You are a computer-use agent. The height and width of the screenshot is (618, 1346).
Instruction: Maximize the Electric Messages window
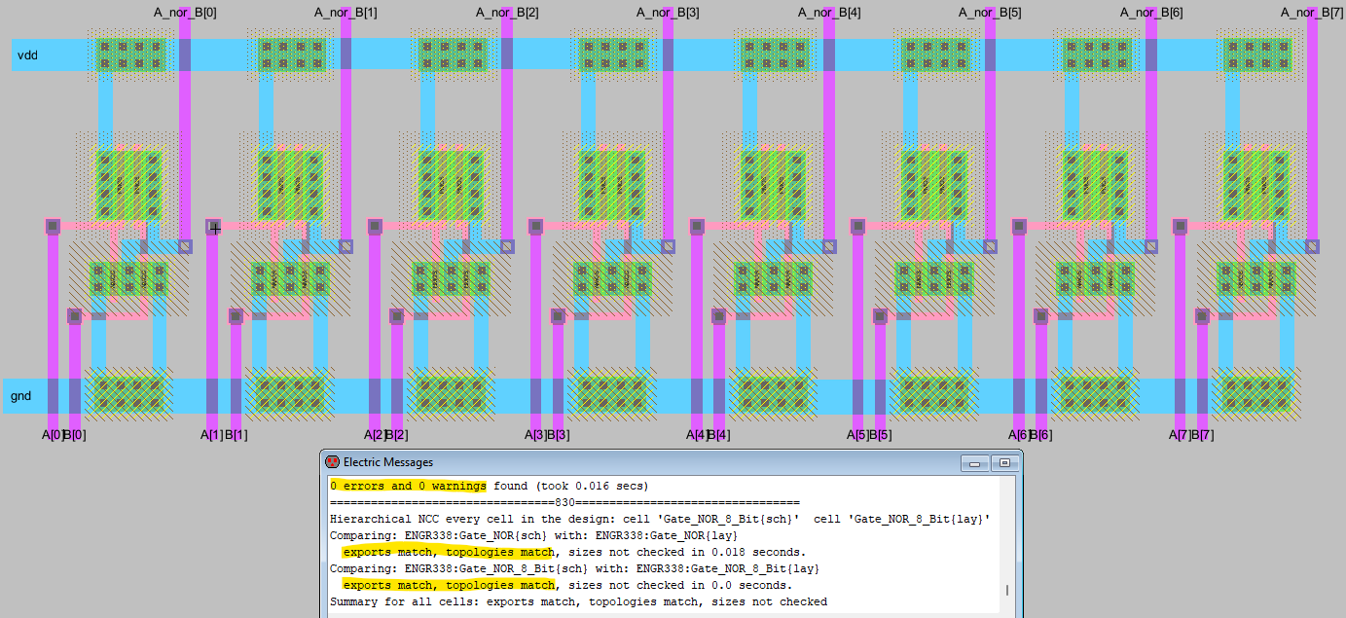(1003, 463)
